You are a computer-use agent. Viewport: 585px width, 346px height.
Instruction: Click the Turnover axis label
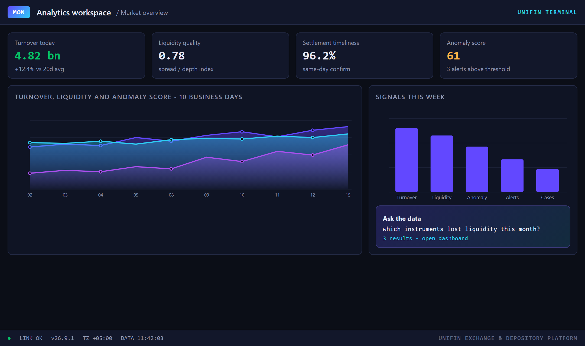pos(407,198)
